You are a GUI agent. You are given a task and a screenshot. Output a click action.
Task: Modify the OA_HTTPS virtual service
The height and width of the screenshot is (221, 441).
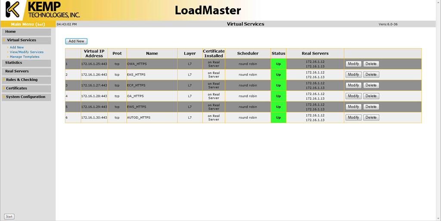353,96
